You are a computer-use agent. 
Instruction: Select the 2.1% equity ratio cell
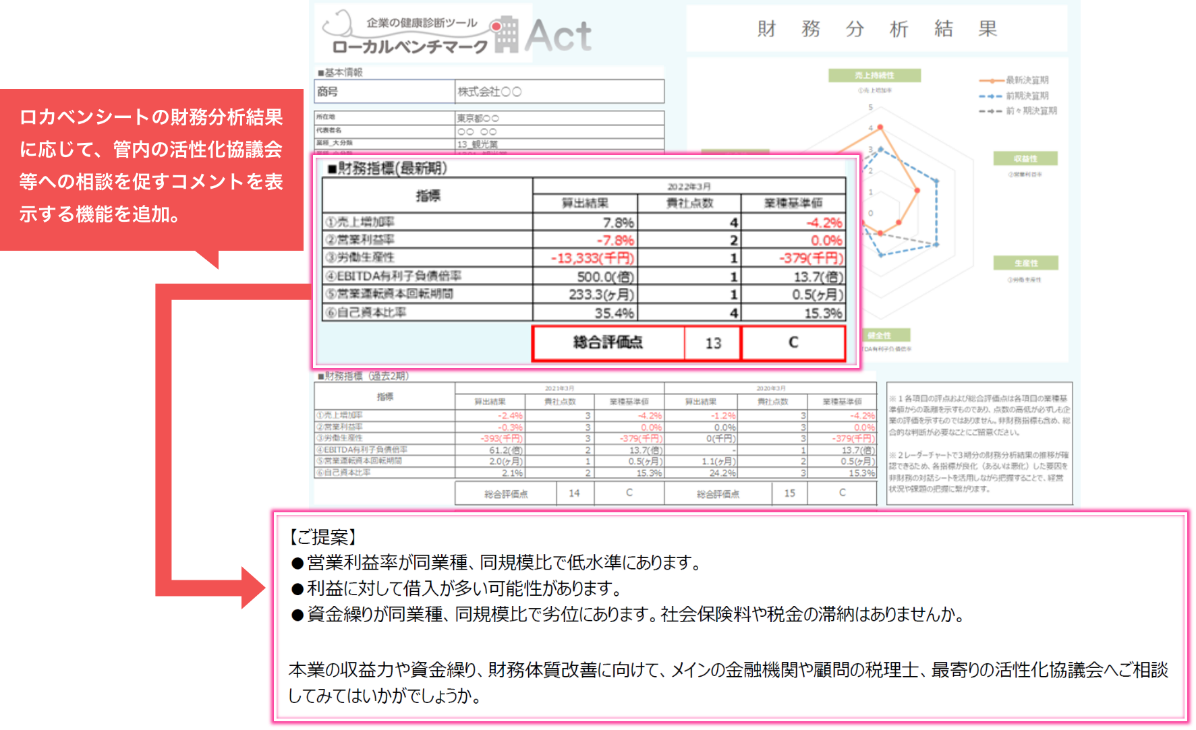tap(490, 473)
